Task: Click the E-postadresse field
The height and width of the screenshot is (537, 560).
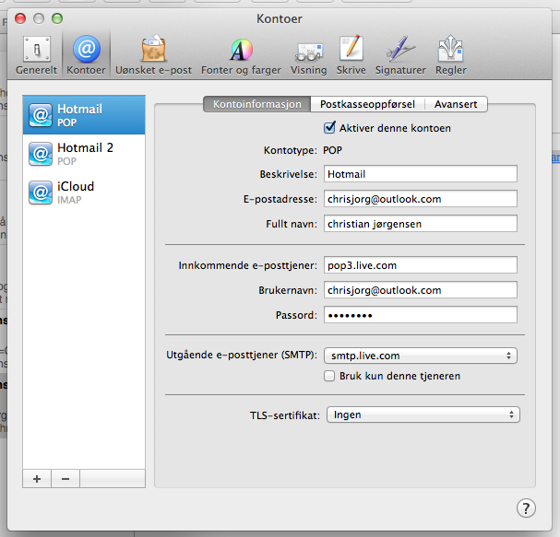Action: [x=421, y=199]
